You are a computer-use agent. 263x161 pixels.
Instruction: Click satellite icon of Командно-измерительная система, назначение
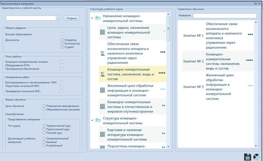pyautogui.click(x=103, y=74)
